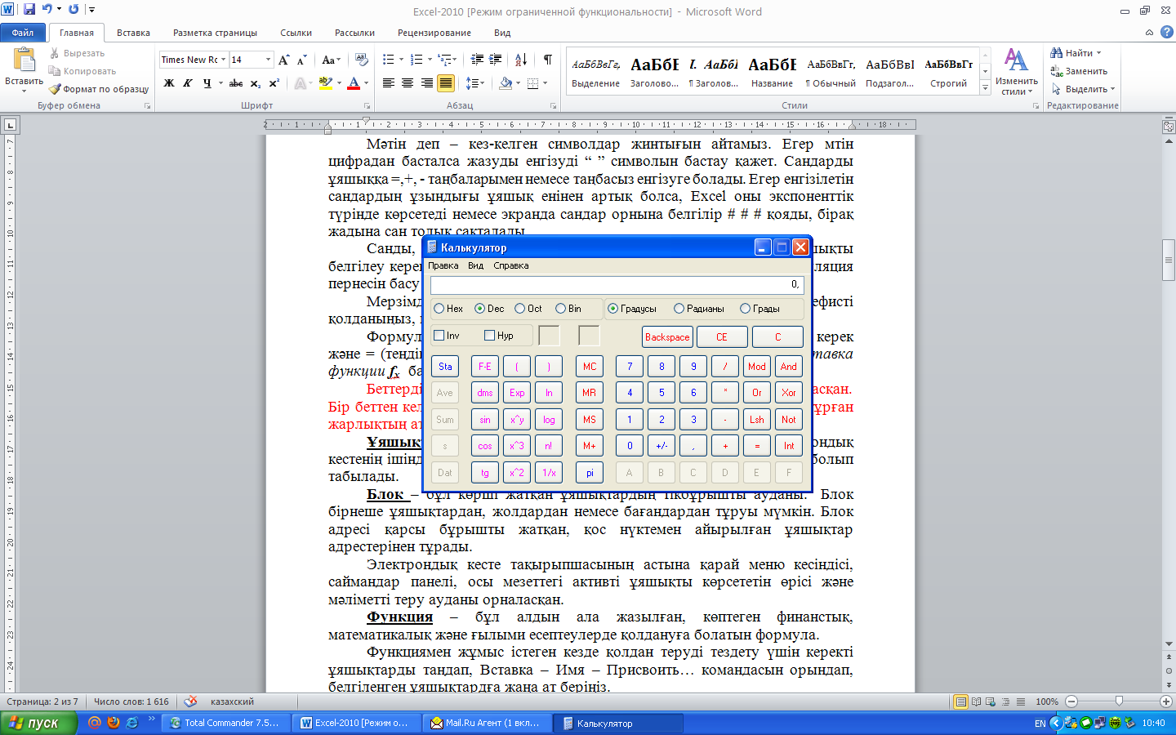Select Радианы radio in Calculator
The height and width of the screenshot is (735, 1176).
pos(679,309)
